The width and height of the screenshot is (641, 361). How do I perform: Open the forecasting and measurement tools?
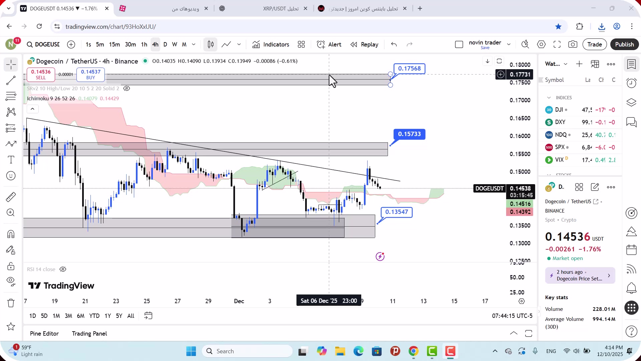[x=11, y=128]
